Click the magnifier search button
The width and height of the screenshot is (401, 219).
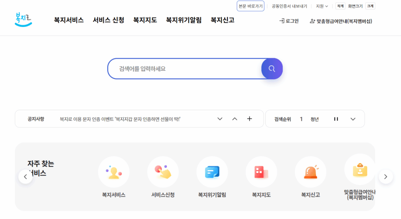click(x=272, y=69)
